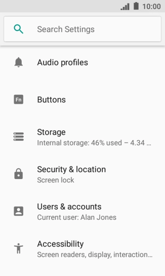Open Audio profiles settings
The image size is (165, 276).
pos(83,62)
